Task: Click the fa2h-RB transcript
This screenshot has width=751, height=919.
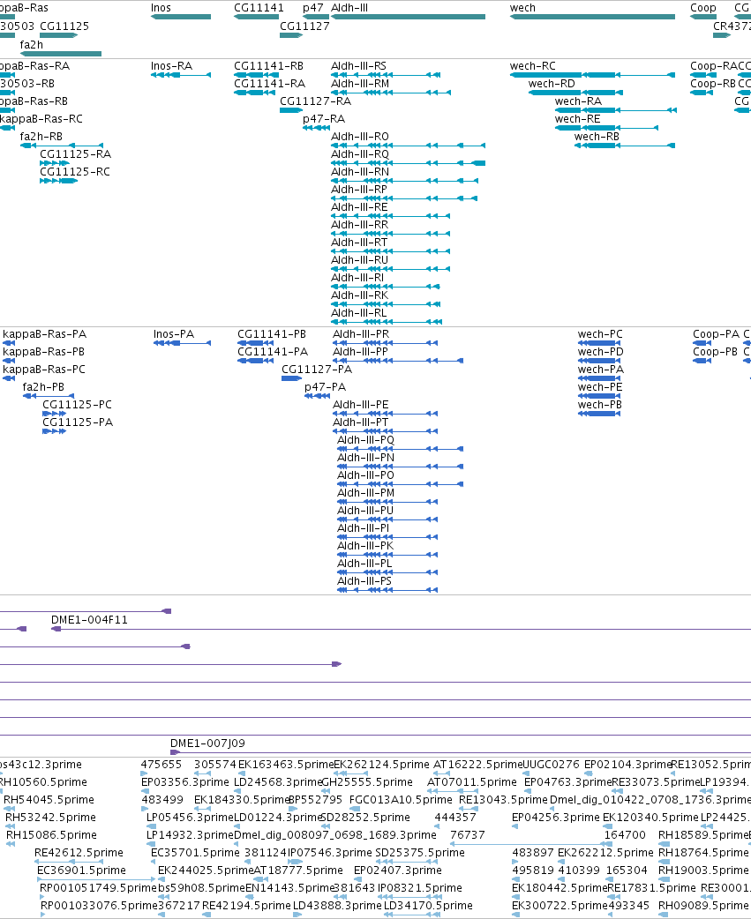Action: (62, 146)
